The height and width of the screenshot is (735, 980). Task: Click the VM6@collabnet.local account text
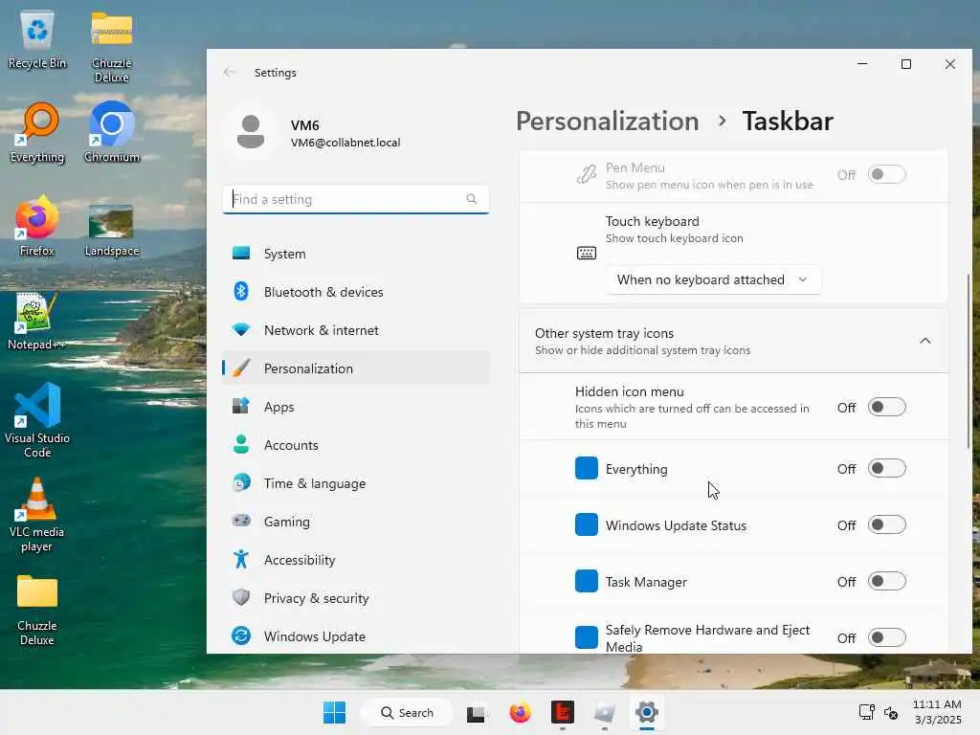point(345,143)
